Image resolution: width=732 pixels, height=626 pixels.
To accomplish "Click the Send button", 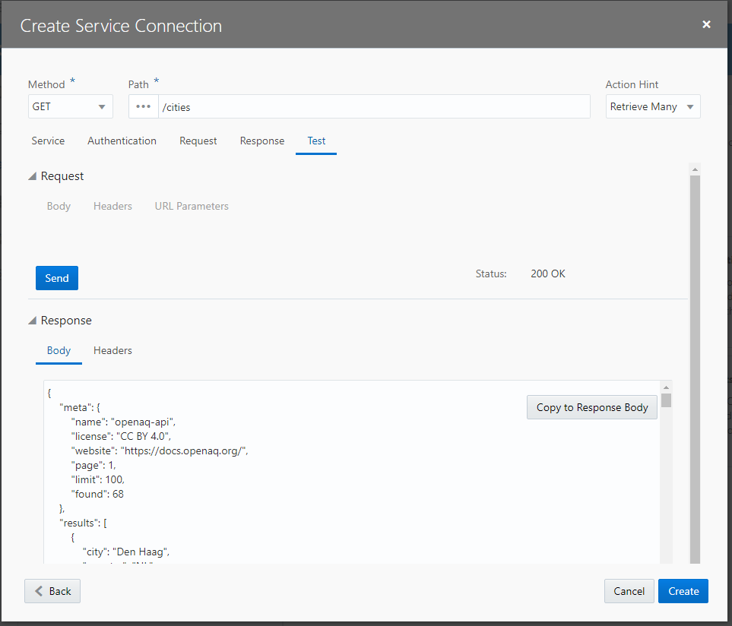I will point(56,277).
